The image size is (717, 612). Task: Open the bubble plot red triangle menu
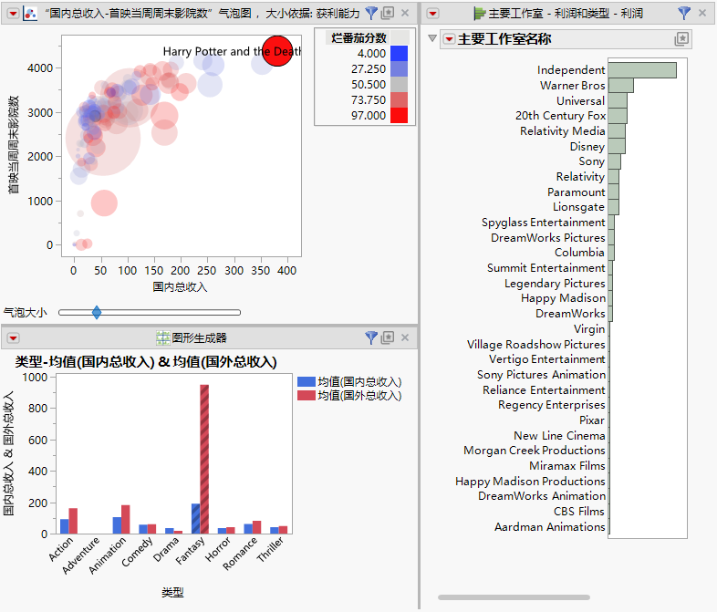(14, 14)
